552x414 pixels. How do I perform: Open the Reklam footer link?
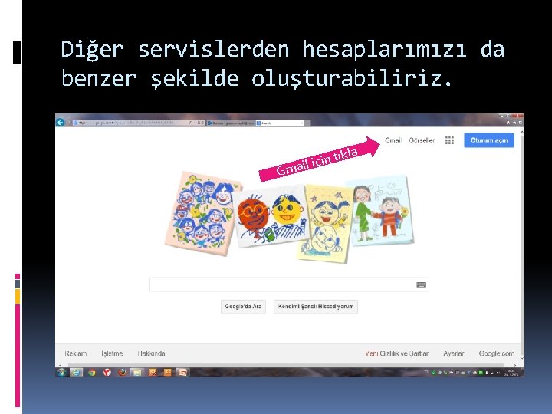tap(76, 353)
